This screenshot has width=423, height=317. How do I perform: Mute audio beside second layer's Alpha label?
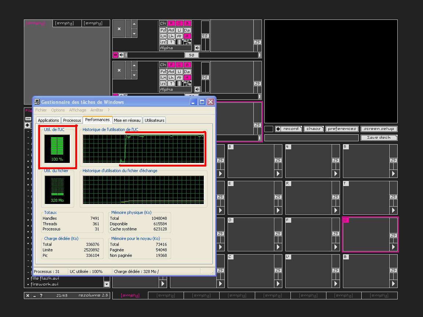[198, 89]
